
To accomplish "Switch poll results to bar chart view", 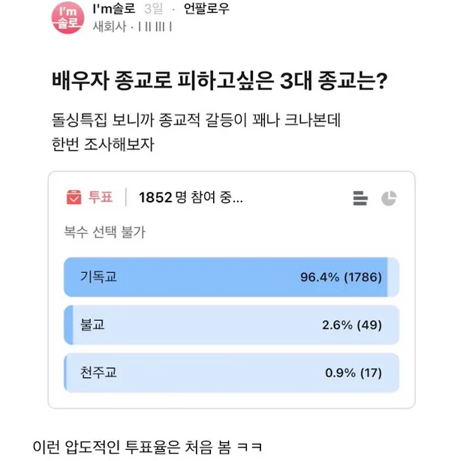I will point(360,198).
